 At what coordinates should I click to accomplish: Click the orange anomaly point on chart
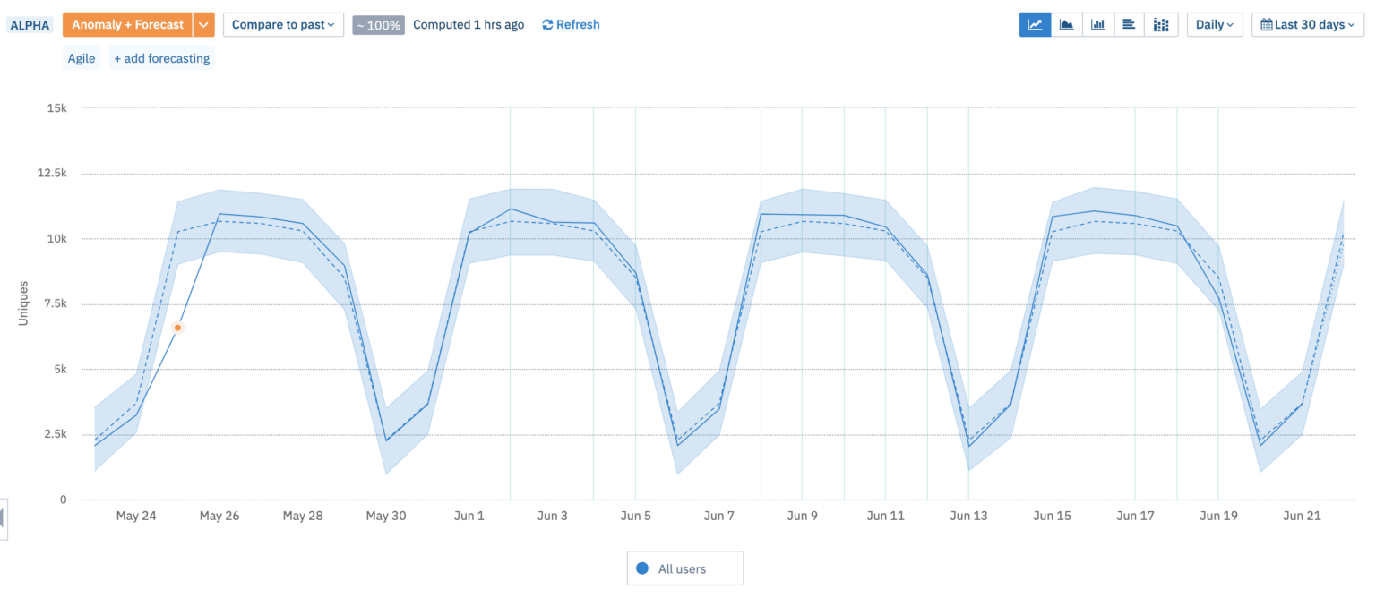(x=177, y=328)
